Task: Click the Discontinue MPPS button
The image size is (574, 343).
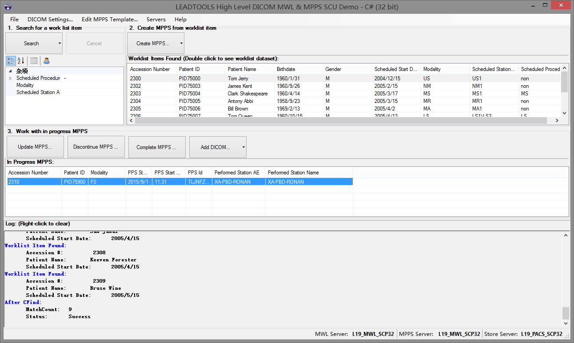Action: 96,147
